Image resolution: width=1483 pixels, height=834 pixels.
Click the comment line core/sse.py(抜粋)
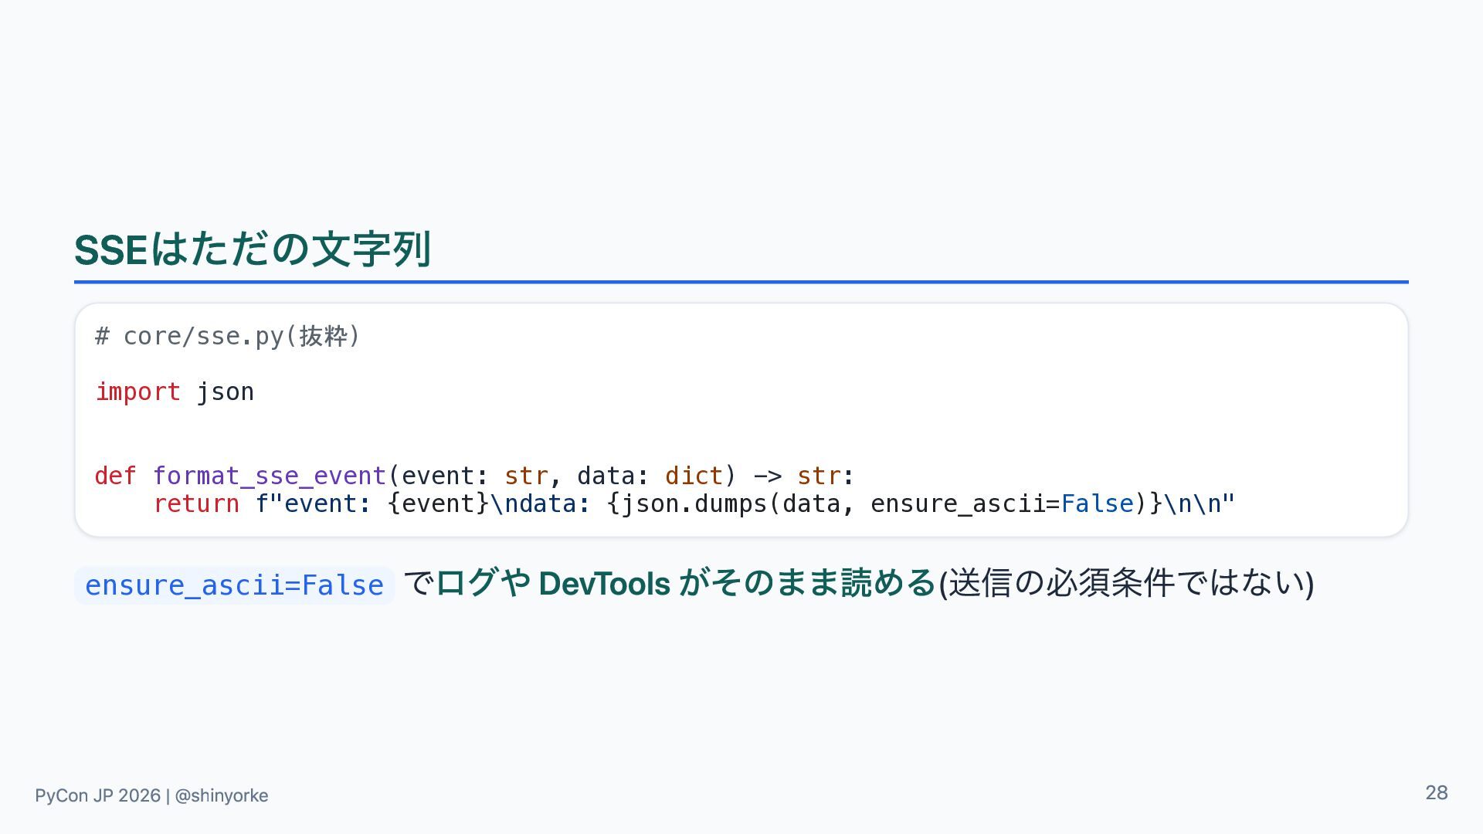coord(227,336)
